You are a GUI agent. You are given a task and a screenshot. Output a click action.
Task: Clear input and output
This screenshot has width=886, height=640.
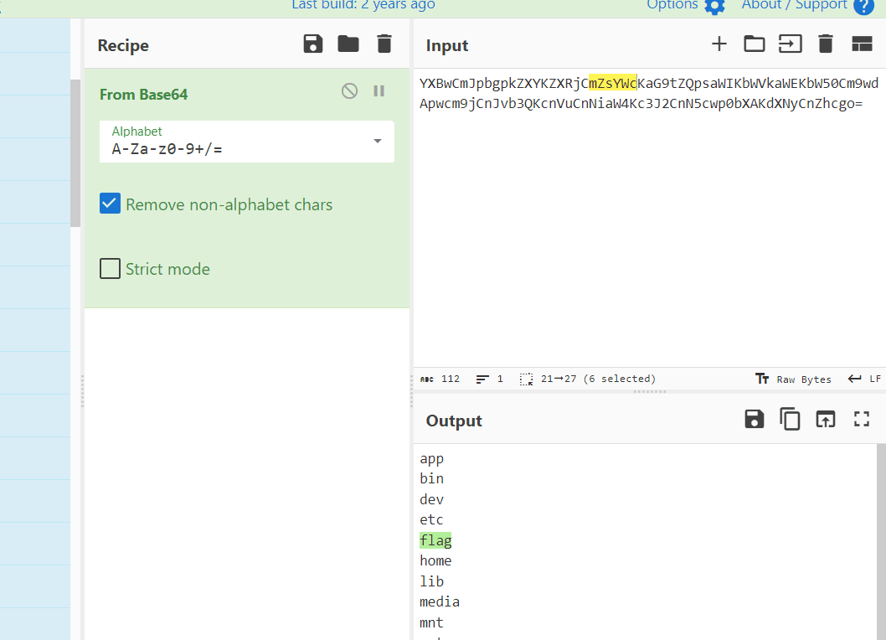click(x=826, y=44)
